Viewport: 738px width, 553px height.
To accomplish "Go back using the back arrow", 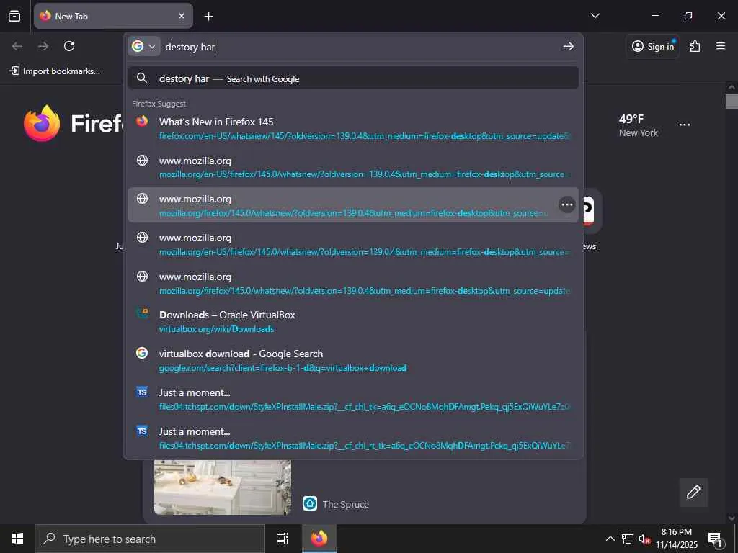I will click(17, 46).
